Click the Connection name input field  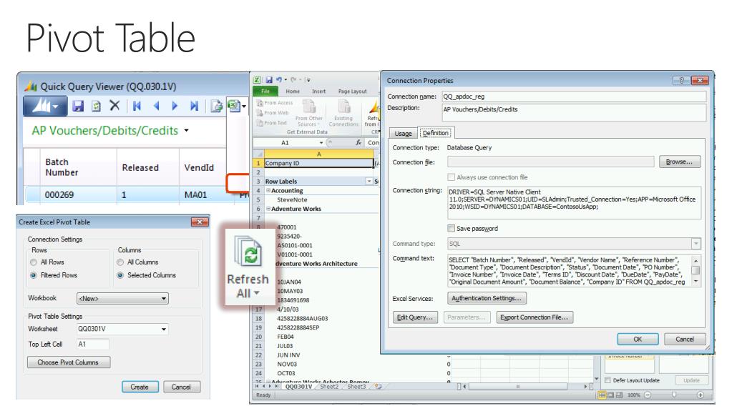pos(574,96)
